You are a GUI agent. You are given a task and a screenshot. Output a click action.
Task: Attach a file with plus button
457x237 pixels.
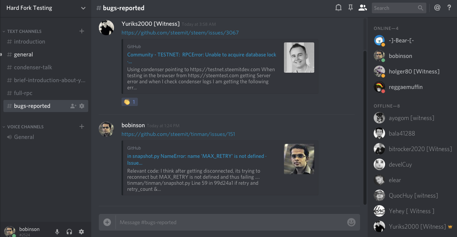[107, 222]
